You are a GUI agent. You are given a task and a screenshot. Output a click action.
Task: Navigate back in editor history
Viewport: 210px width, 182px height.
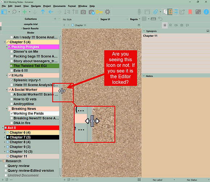point(65,25)
